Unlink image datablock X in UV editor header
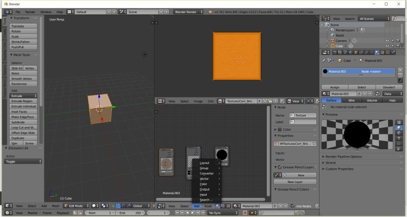The image size is (407, 217). (275, 101)
